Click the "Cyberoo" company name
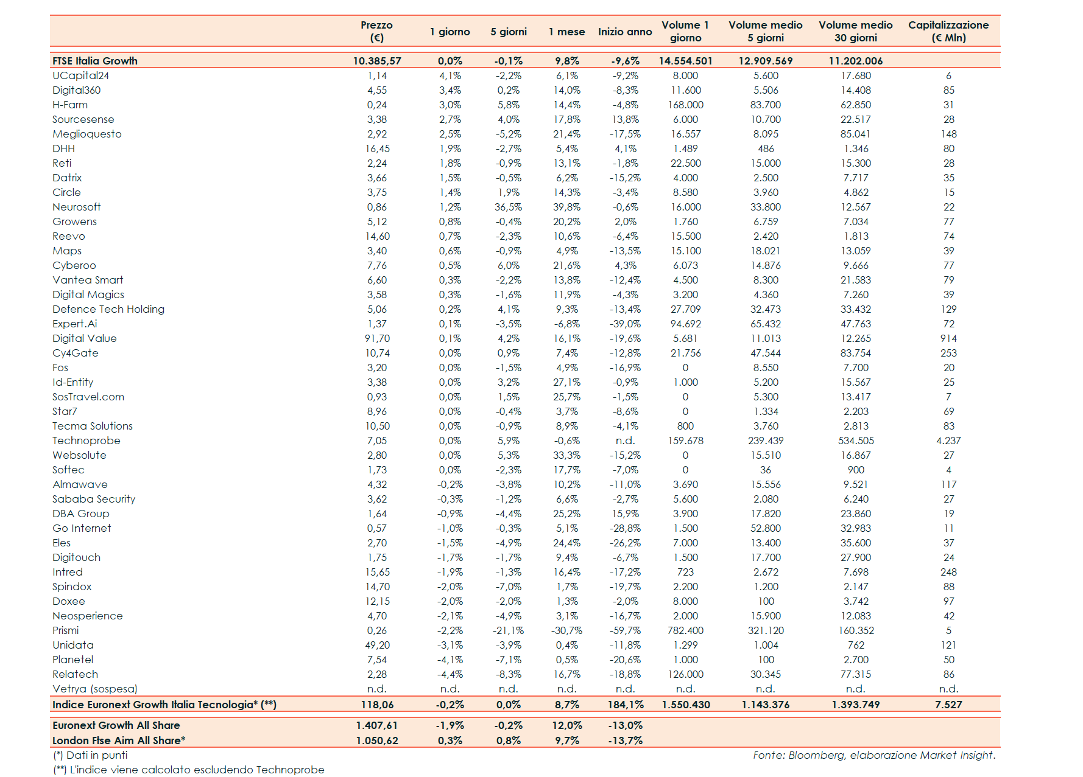Viewport: 1083px width, 777px height. pyautogui.click(x=74, y=265)
